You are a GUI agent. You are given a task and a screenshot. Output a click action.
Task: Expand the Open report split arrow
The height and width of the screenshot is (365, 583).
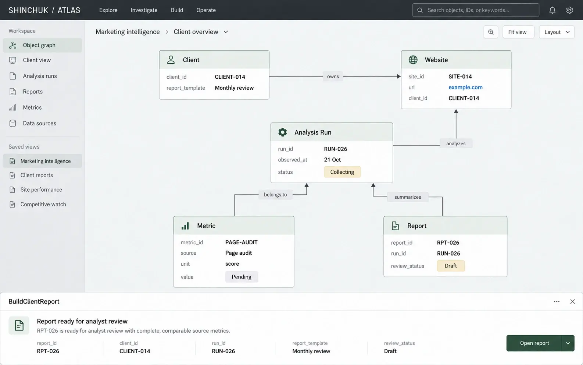(x=568, y=343)
